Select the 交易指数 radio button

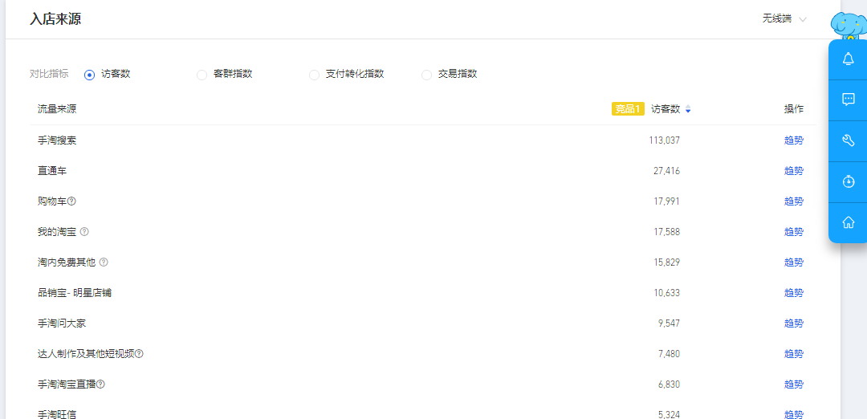(426, 75)
